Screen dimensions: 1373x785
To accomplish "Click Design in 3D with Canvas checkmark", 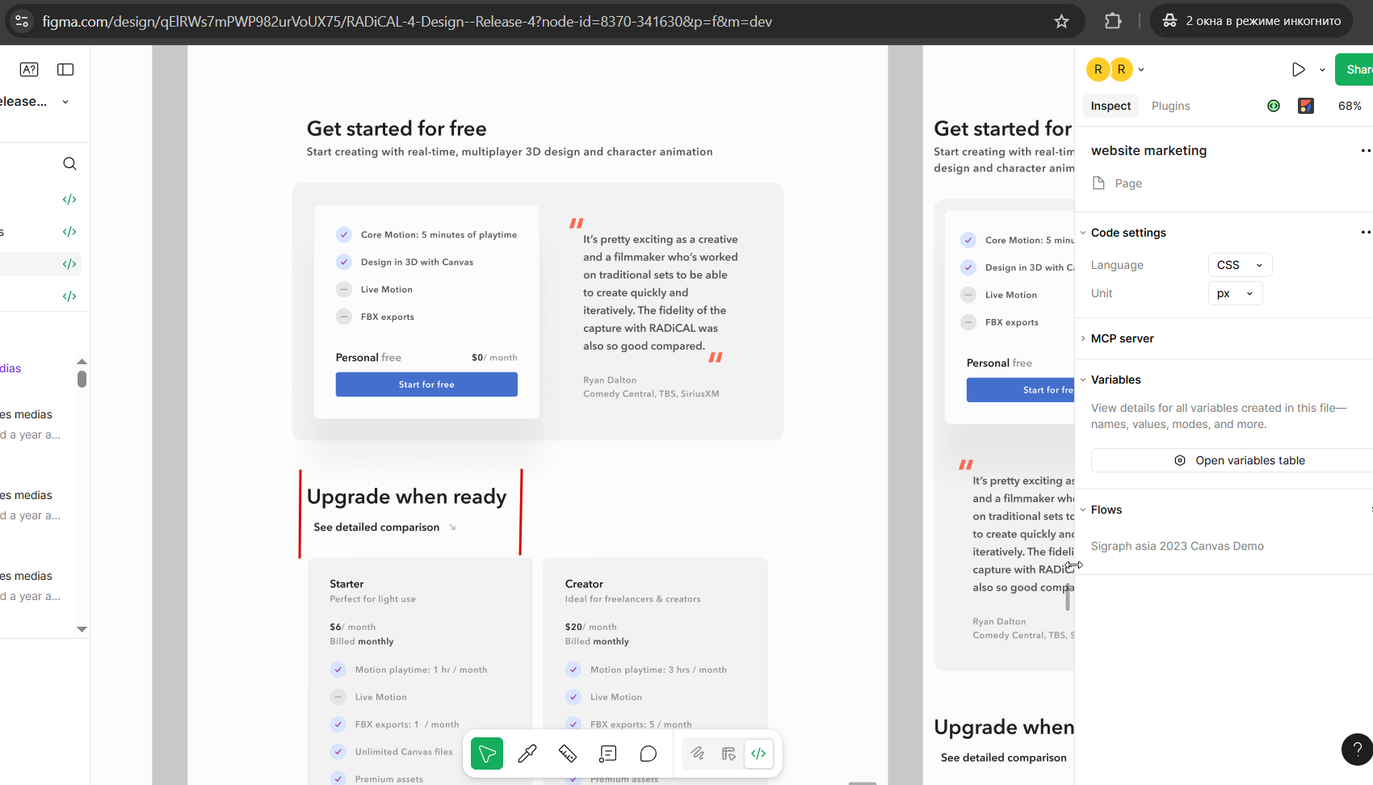I will point(344,262).
